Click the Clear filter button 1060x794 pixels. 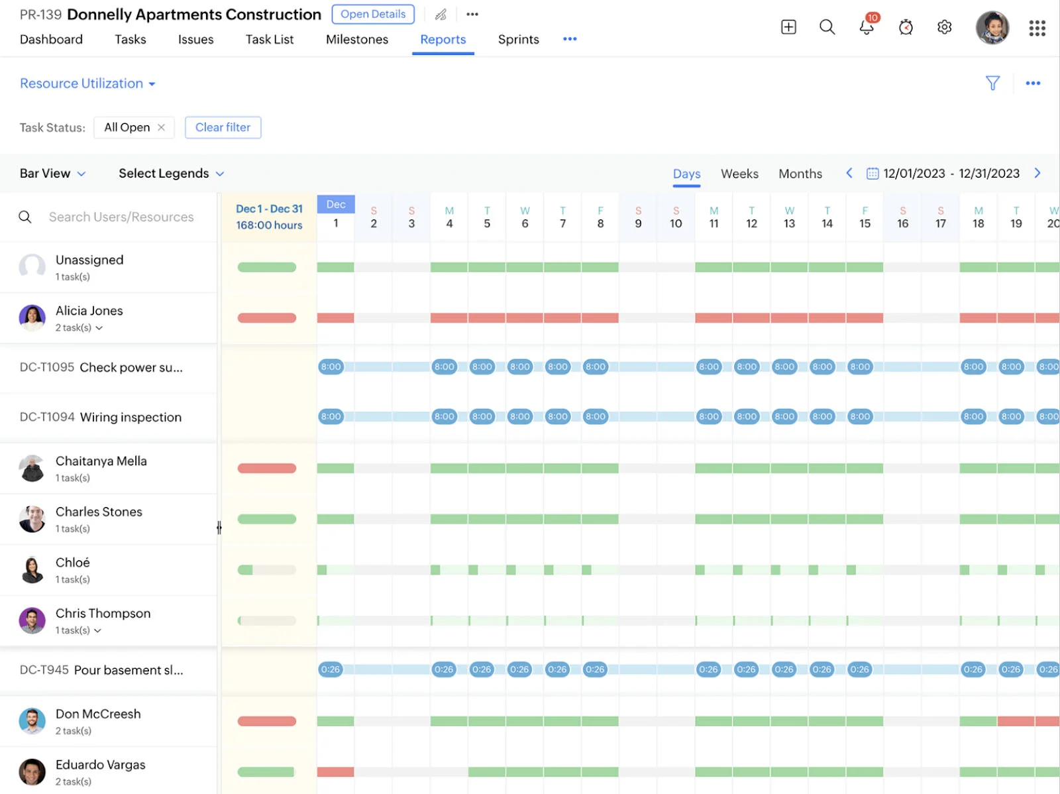coord(223,127)
